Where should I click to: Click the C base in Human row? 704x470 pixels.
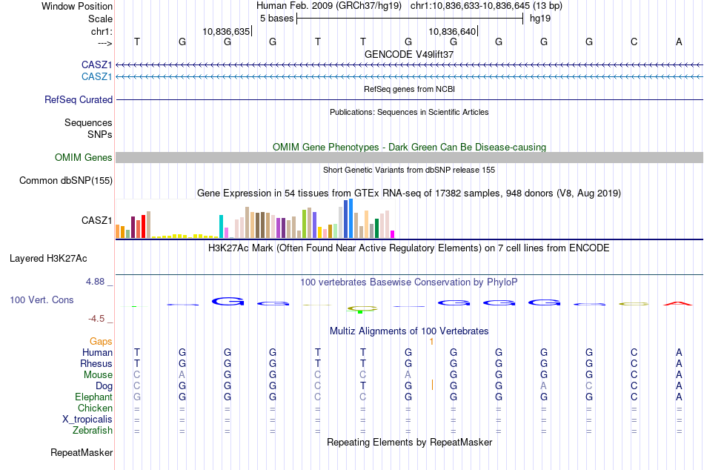pos(634,352)
